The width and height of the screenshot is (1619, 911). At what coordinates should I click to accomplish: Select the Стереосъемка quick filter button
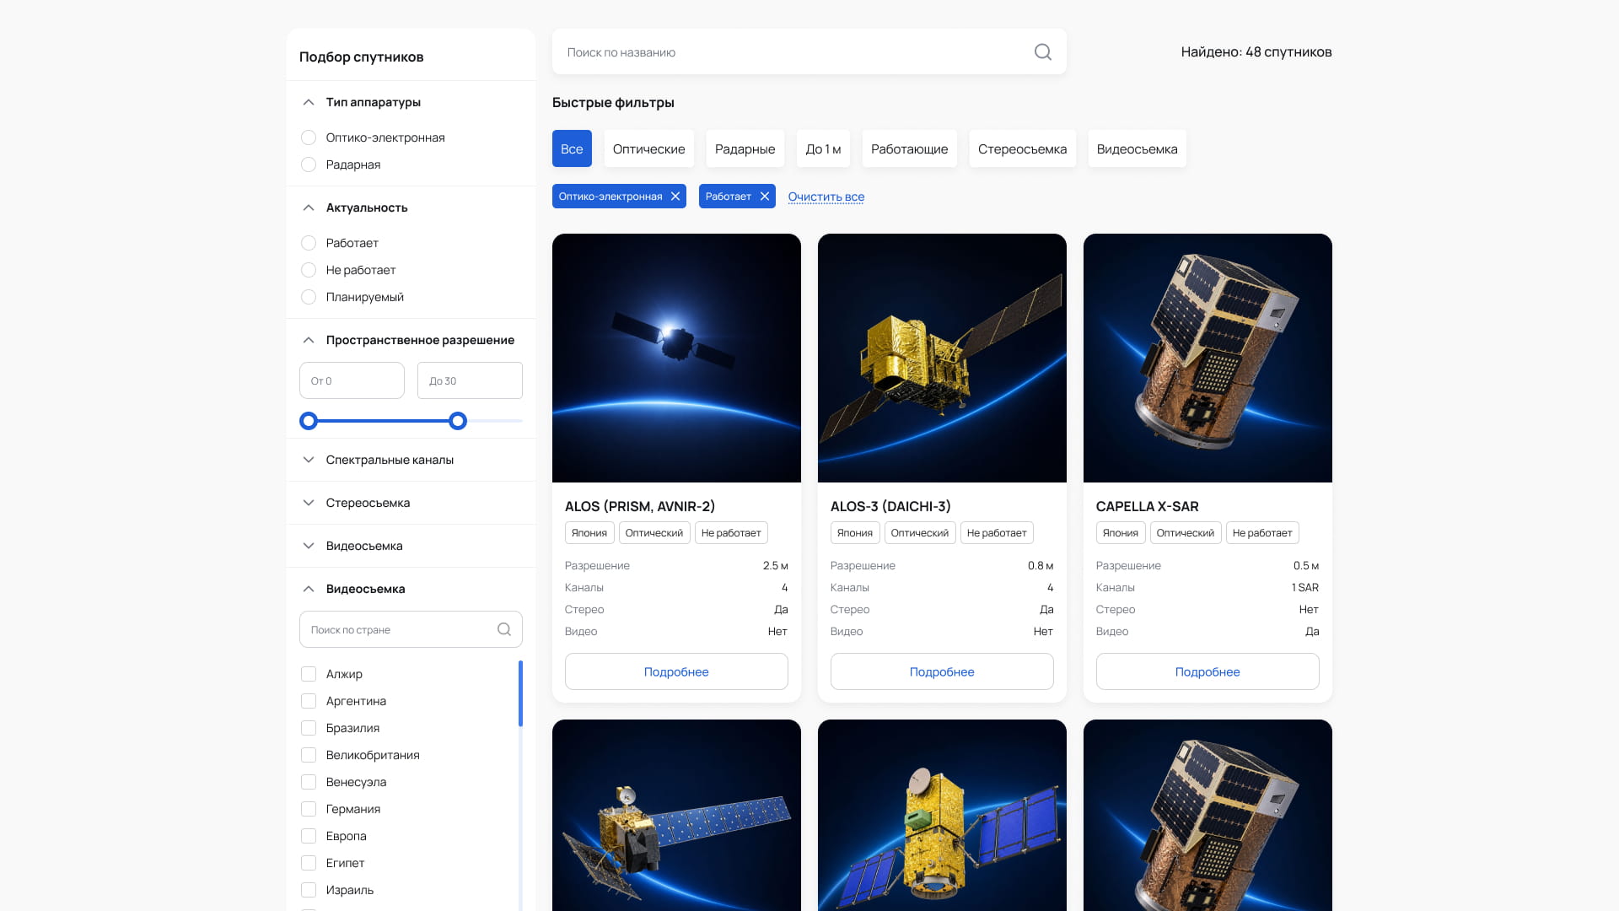(1022, 148)
